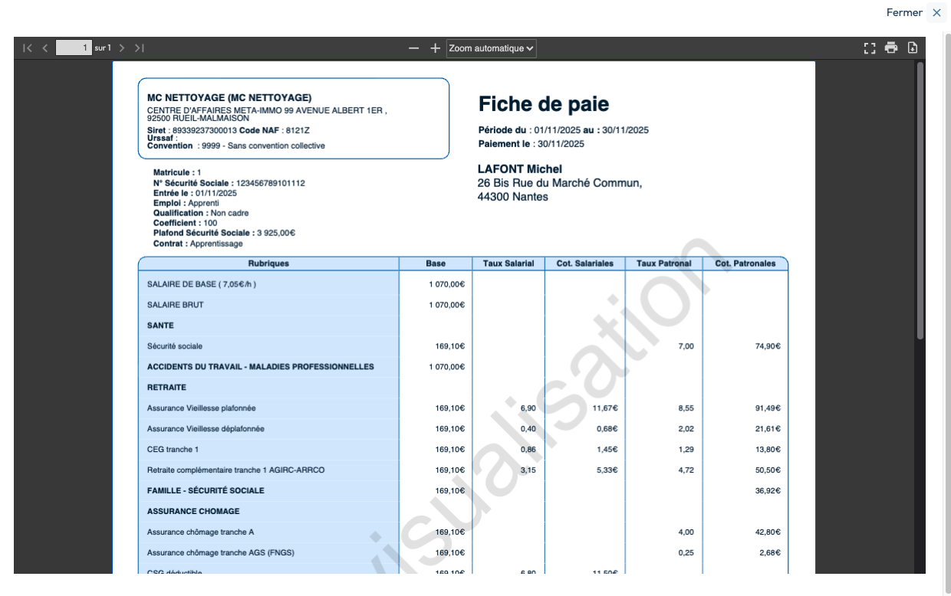Select Assurance chômage tranche A row
Screen dimensions: 951x596
point(200,532)
